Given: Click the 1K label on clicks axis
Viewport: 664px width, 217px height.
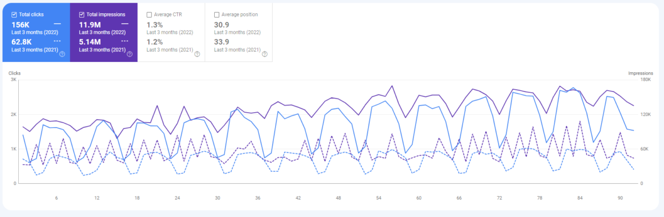Looking at the screenshot, I should (13, 149).
